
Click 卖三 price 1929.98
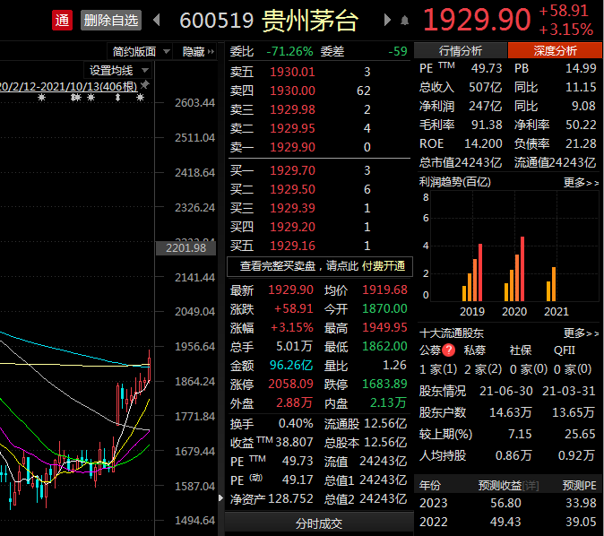(292, 109)
